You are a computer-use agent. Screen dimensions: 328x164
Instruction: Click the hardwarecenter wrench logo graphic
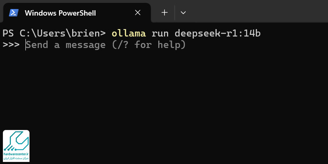tap(16, 141)
